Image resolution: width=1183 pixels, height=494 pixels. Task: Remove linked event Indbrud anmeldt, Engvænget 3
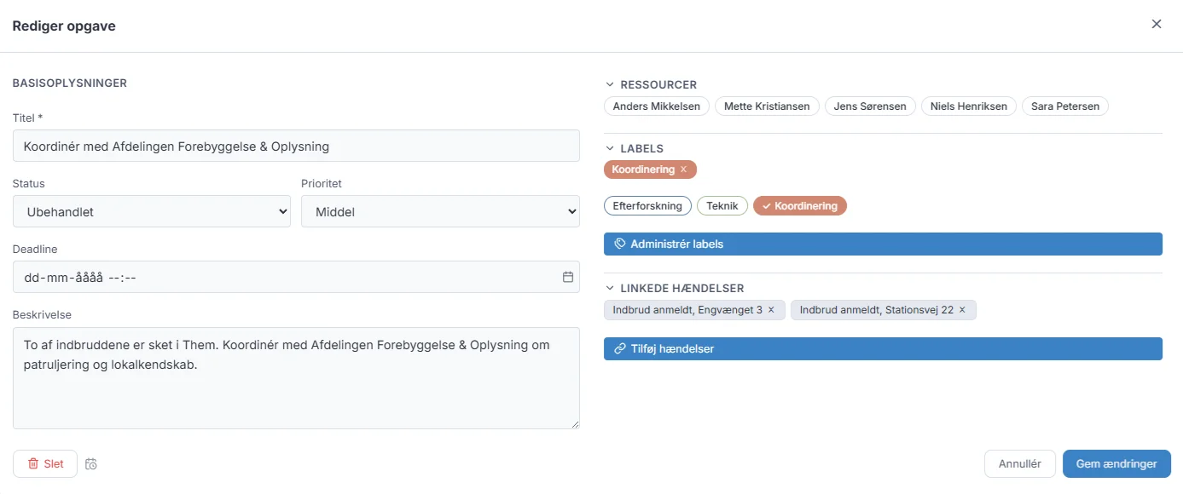click(x=771, y=310)
